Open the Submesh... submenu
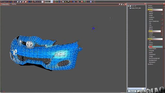165x93 pixels. [x=152, y=37]
